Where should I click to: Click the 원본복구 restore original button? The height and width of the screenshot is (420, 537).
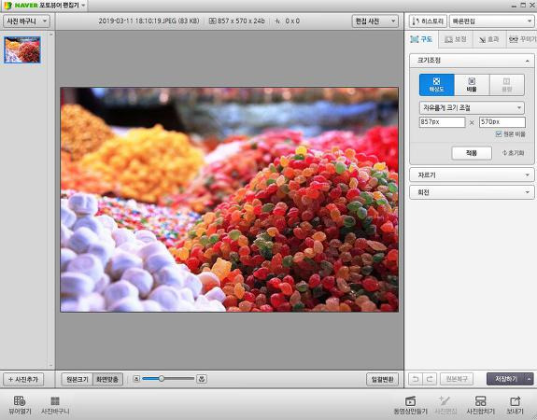click(x=457, y=379)
